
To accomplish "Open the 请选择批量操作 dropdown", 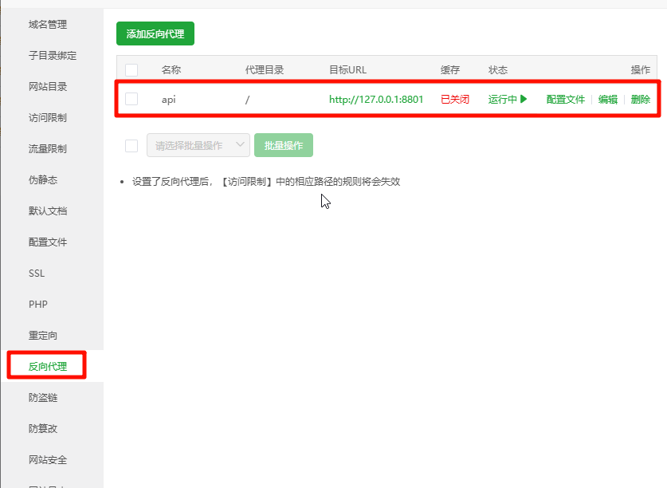I will [198, 145].
